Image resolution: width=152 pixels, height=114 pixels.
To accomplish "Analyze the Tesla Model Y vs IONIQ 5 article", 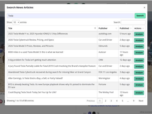I will coord(139,34).
